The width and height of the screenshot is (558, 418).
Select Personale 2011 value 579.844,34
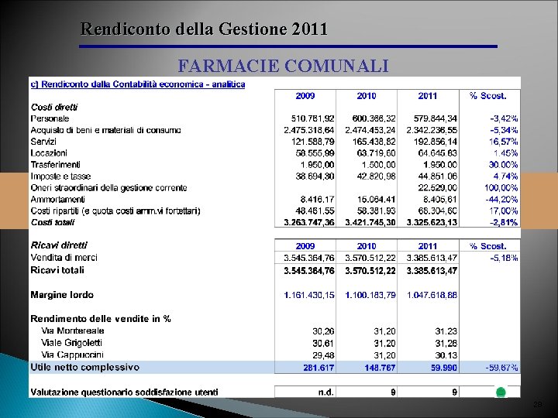[x=435, y=118]
